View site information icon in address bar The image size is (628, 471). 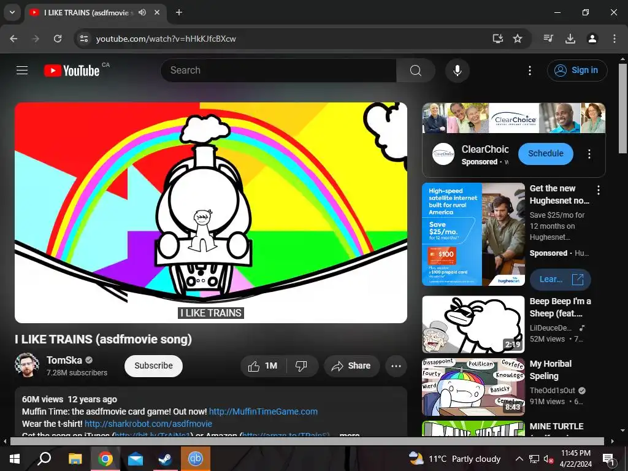pyautogui.click(x=83, y=39)
